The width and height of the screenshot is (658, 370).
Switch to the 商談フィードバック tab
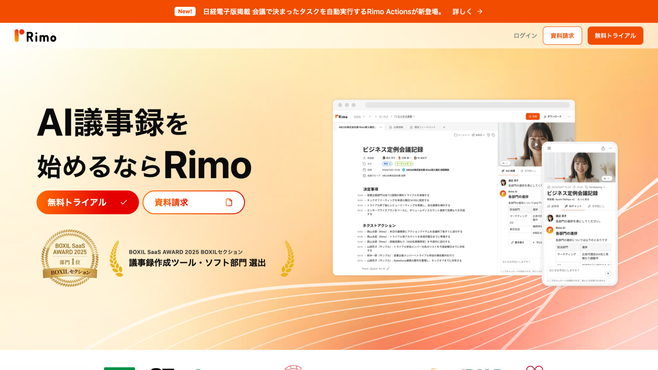[423, 127]
